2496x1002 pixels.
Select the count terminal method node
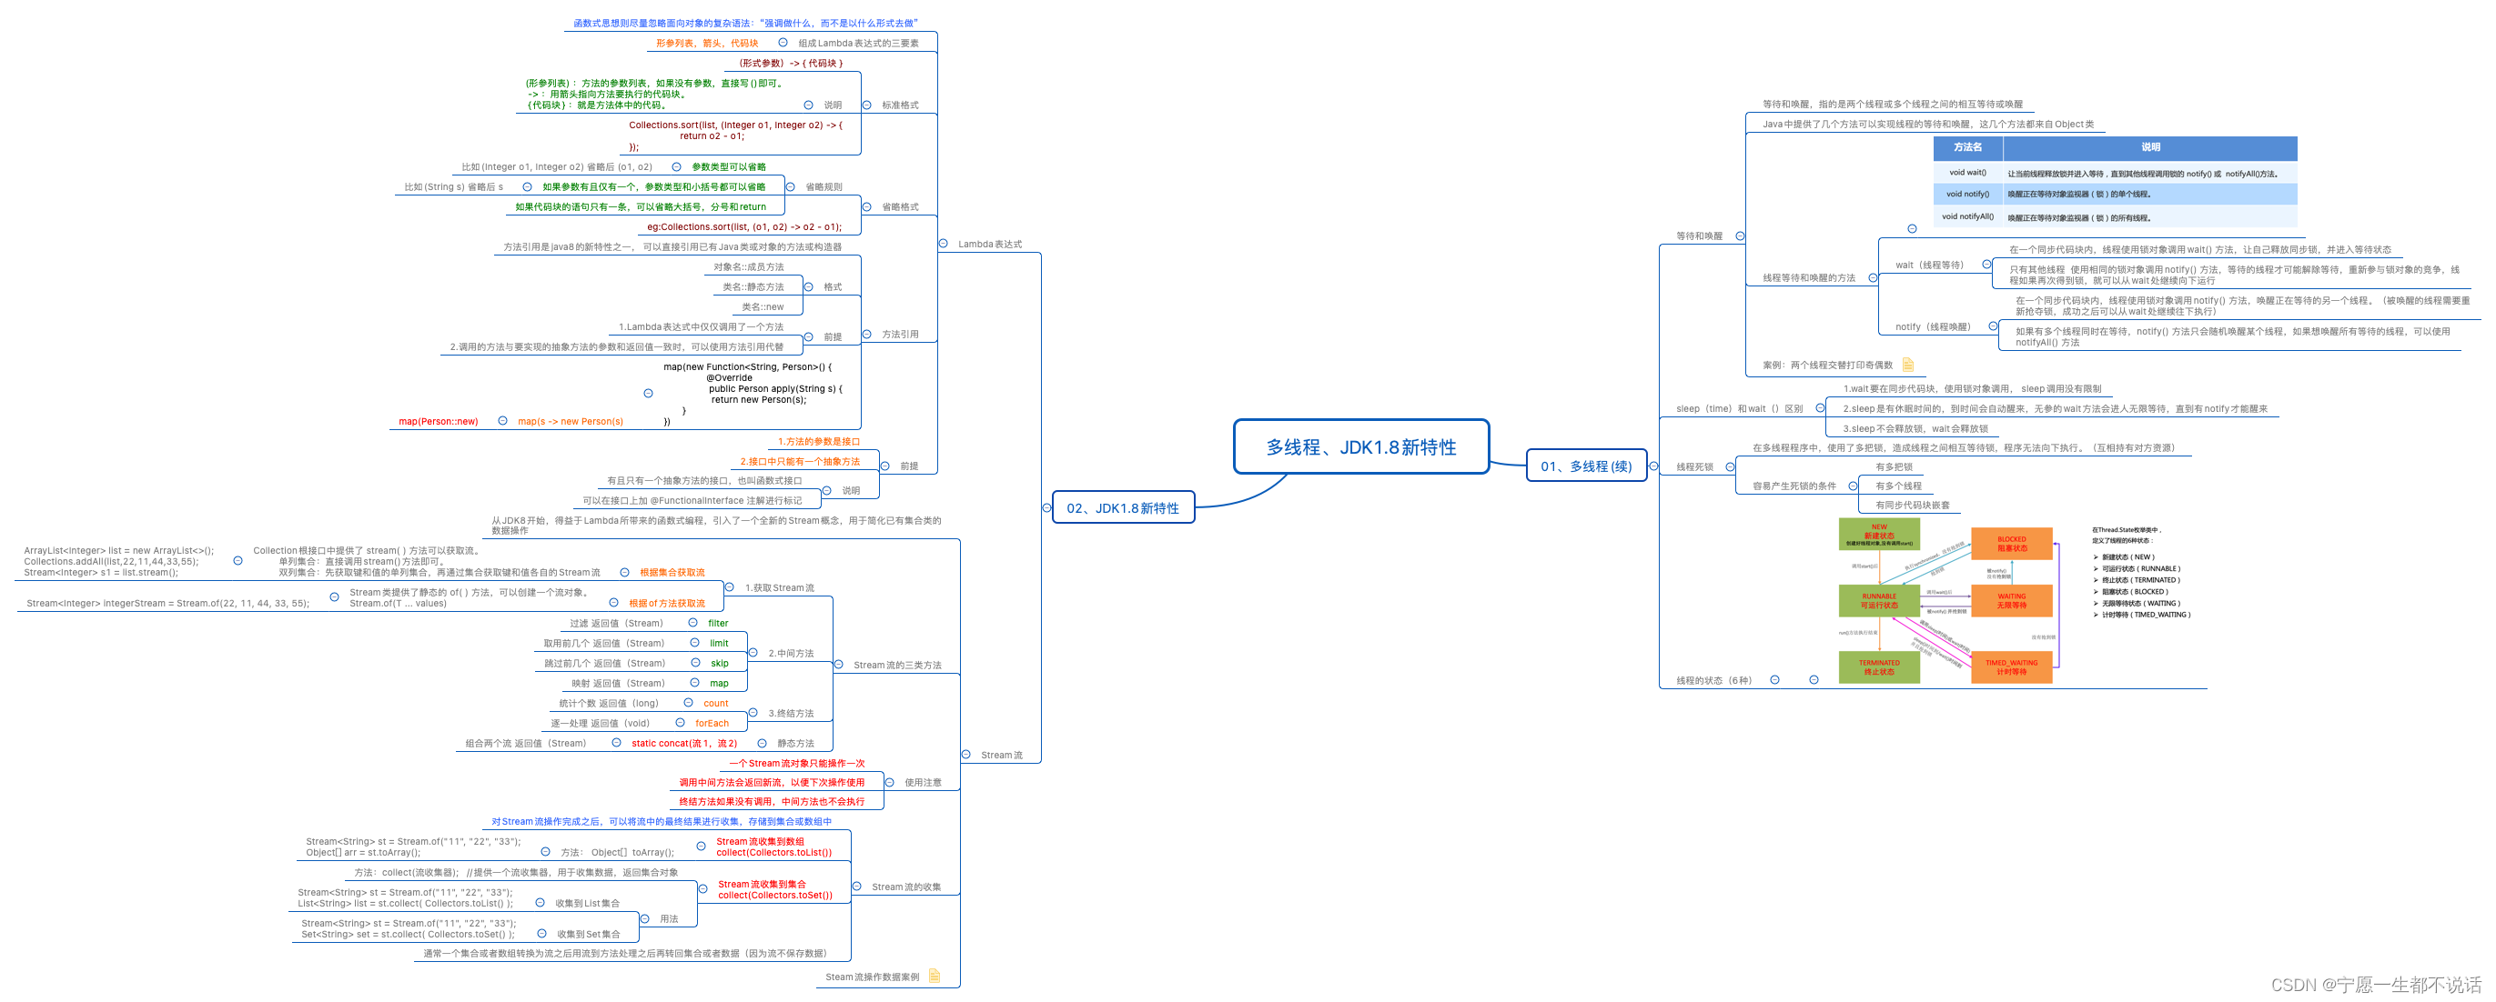(716, 704)
